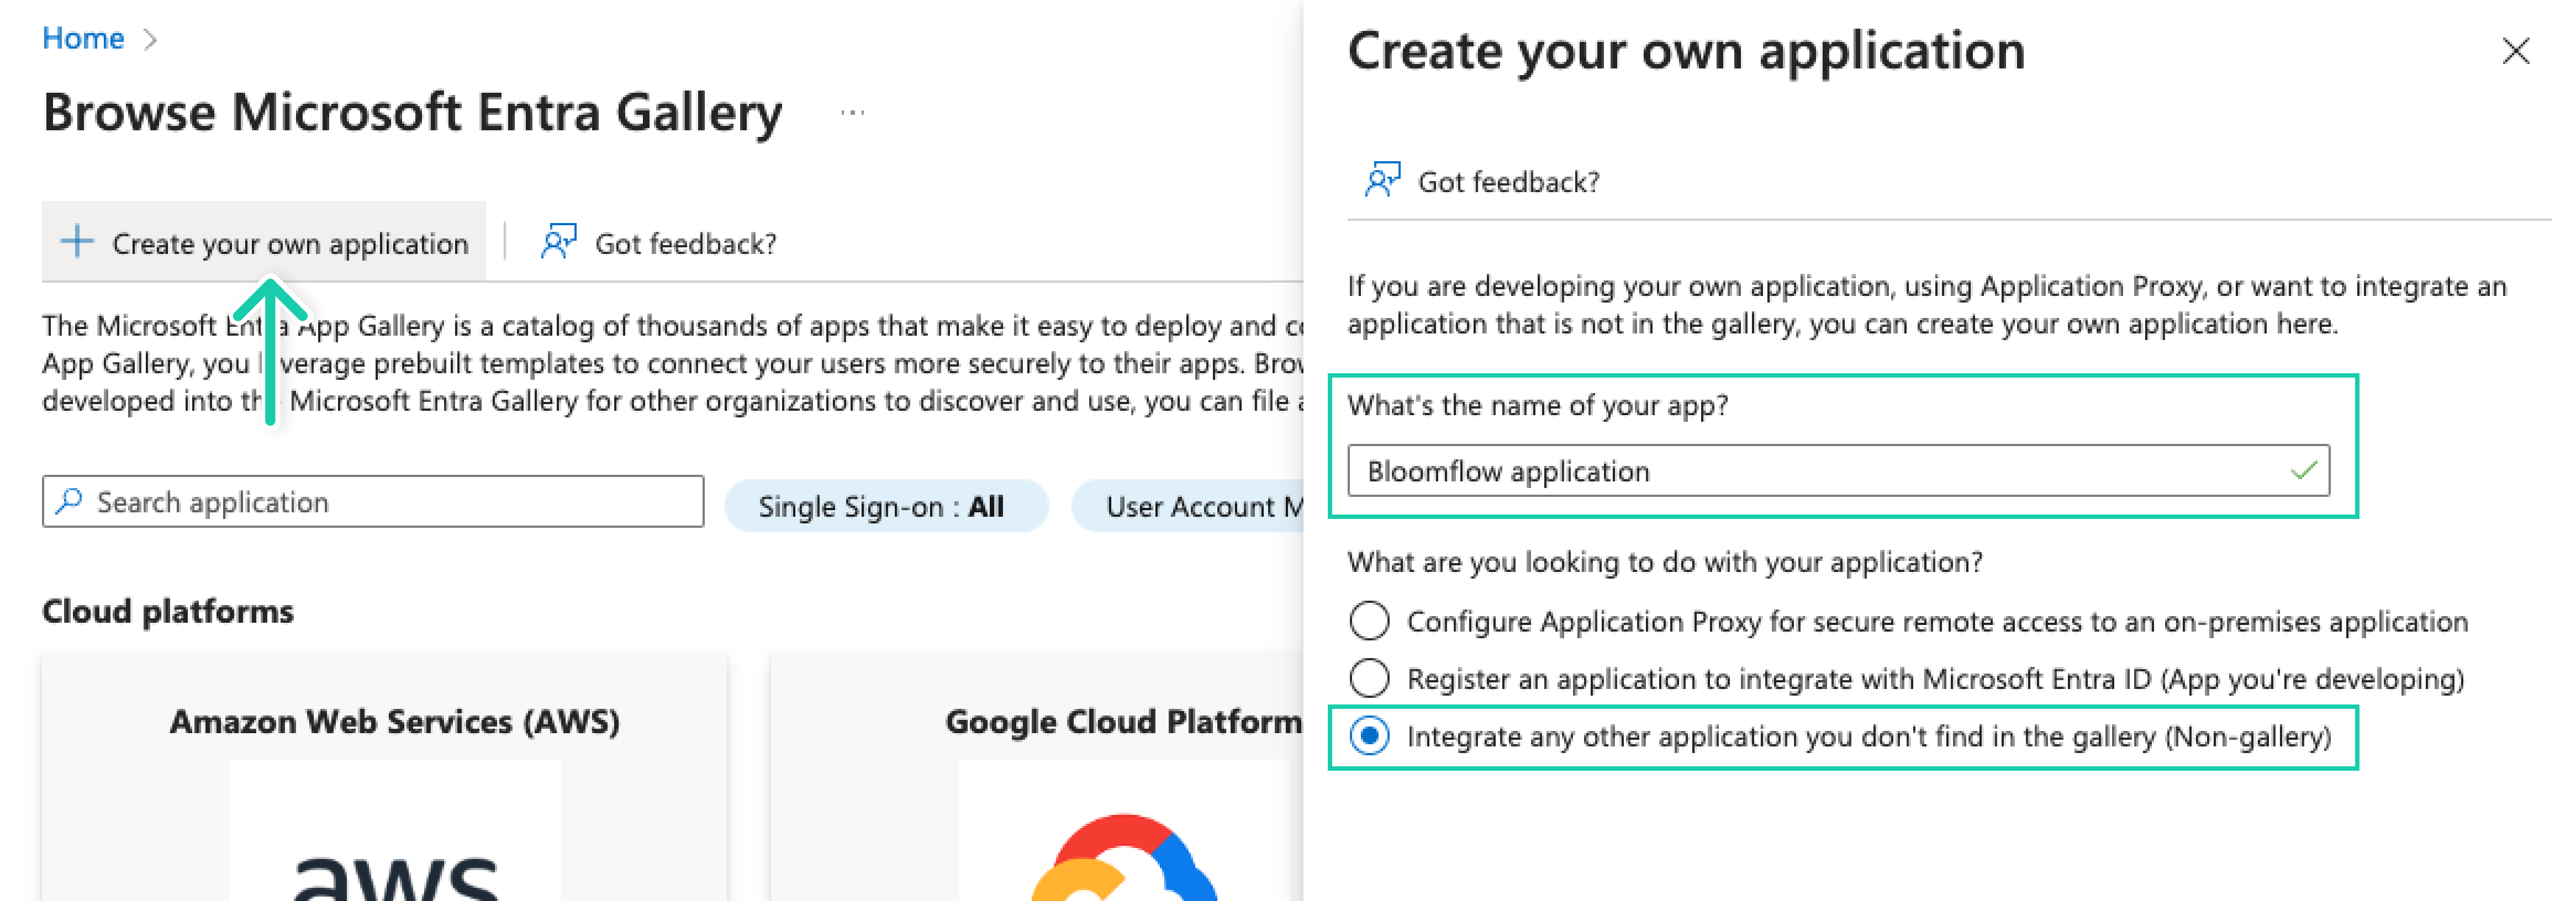The image size is (2576, 901).
Task: Select Register an application to integrate radio option
Action: coord(1369,679)
